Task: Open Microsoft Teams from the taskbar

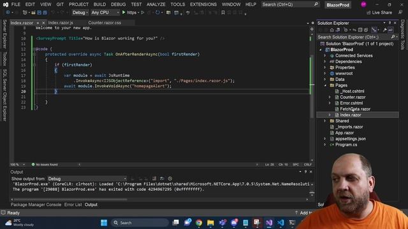Action: point(222,223)
